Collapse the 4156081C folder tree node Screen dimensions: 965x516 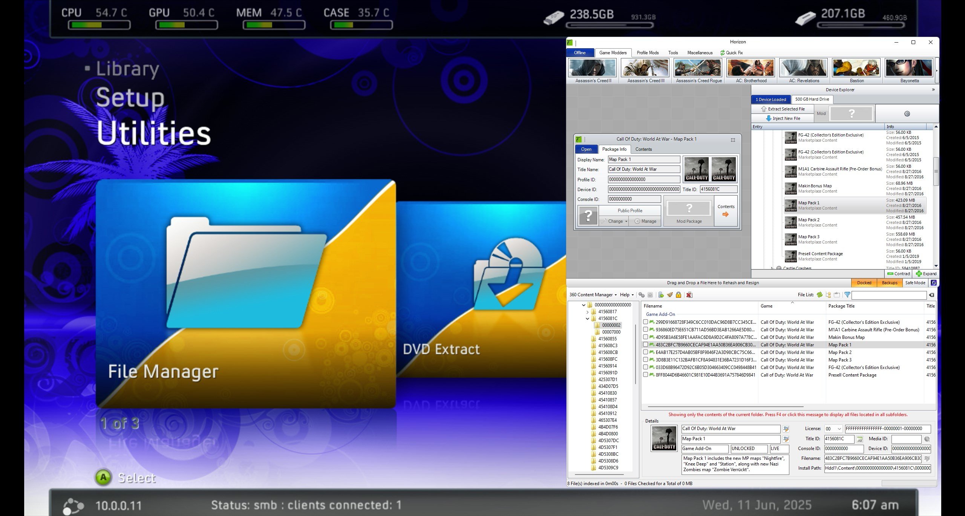click(587, 318)
